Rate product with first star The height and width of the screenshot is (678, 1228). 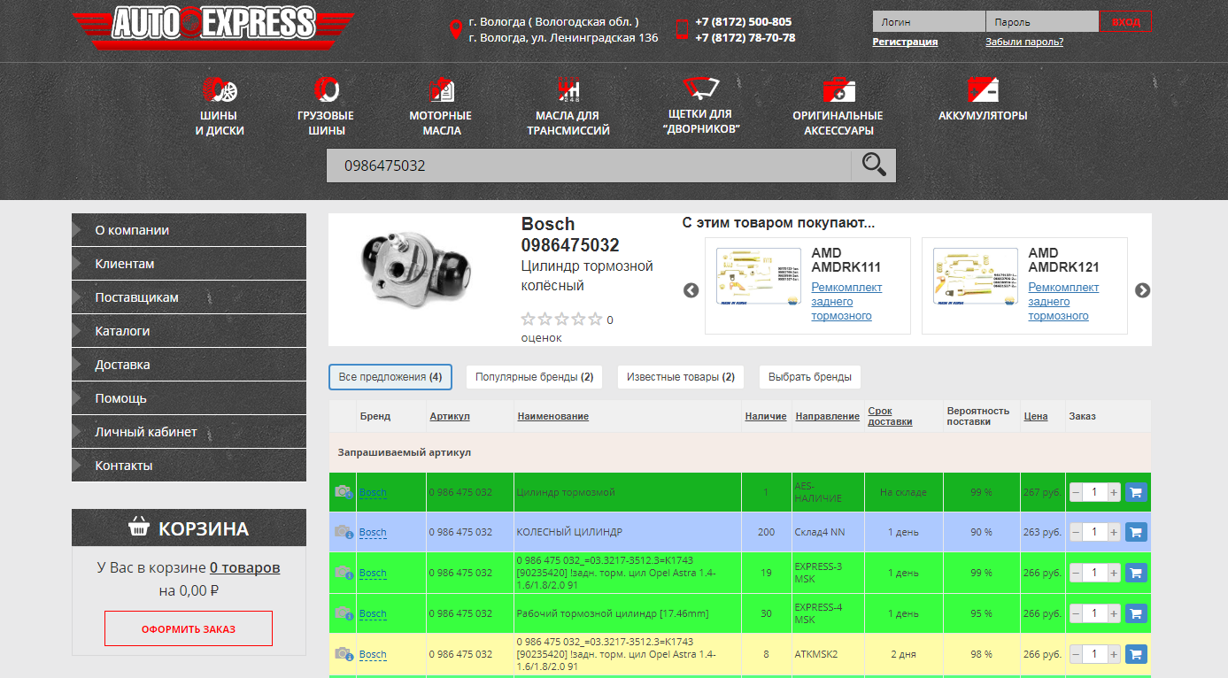529,320
